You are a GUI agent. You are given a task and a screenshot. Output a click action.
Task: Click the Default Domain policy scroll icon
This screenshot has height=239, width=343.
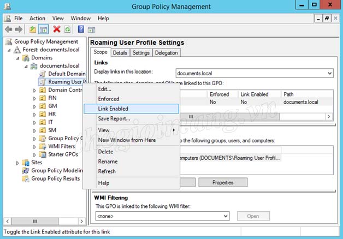pos(42,74)
